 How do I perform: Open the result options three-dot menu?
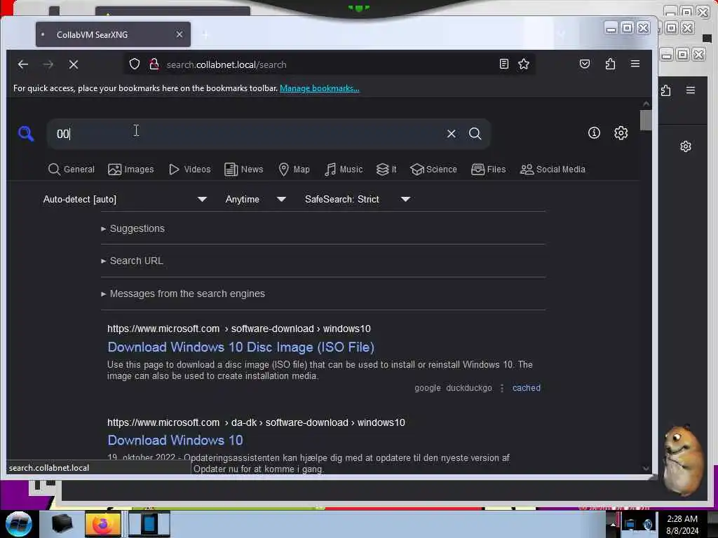point(502,388)
